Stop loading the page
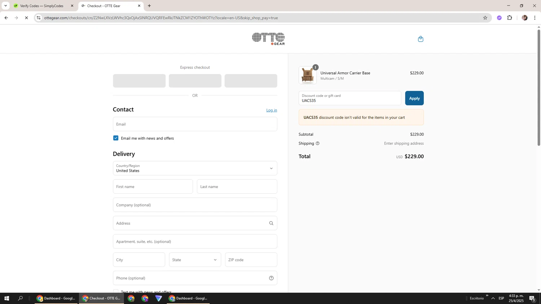 (x=26, y=18)
